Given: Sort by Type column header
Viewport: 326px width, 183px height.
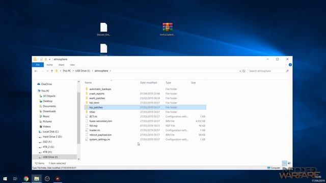Looking at the screenshot, I should coord(168,82).
